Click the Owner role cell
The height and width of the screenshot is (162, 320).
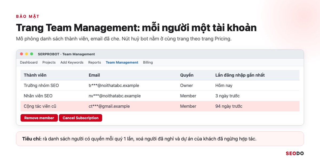coord(187,85)
